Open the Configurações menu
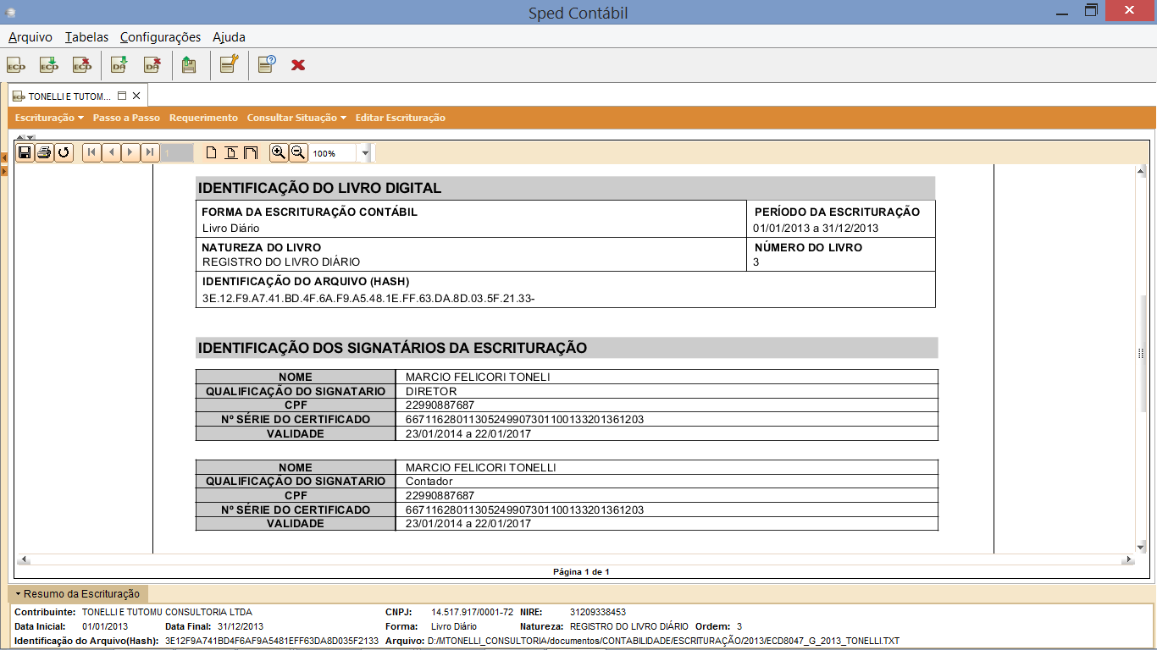Image resolution: width=1157 pixels, height=650 pixels. click(x=160, y=37)
